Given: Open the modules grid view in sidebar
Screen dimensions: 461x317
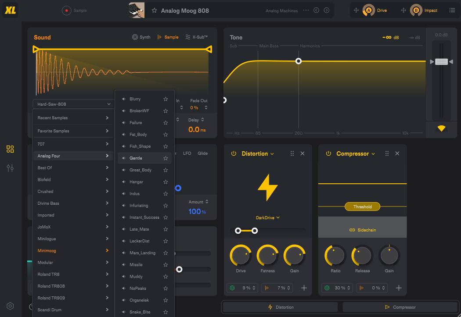Looking at the screenshot, I should 10,149.
